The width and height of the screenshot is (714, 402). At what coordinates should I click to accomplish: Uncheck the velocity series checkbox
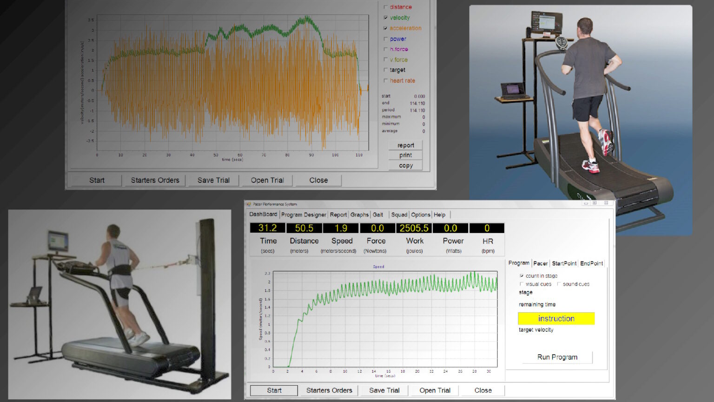click(x=385, y=18)
